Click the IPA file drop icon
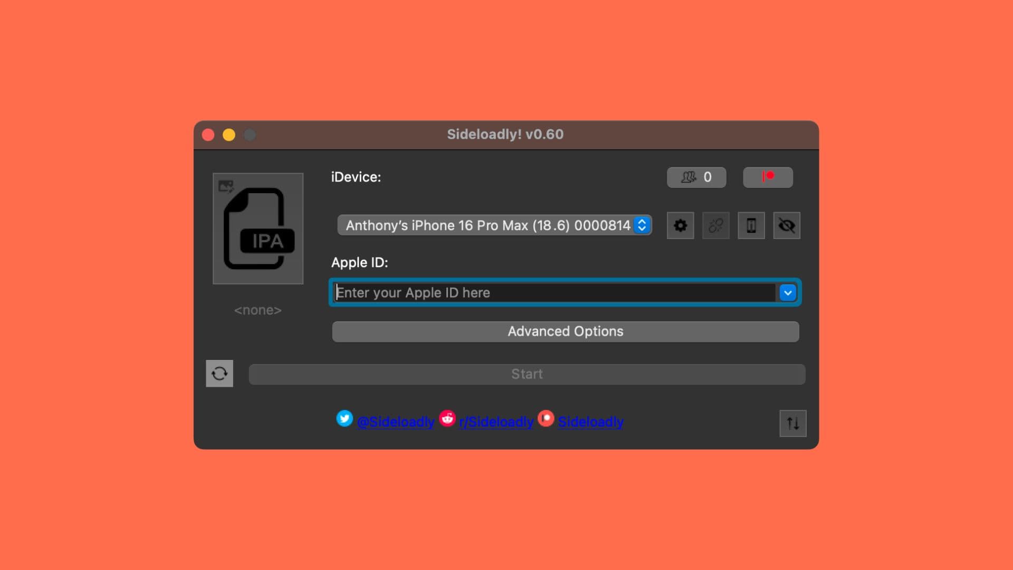Image resolution: width=1013 pixels, height=570 pixels. [x=258, y=229]
